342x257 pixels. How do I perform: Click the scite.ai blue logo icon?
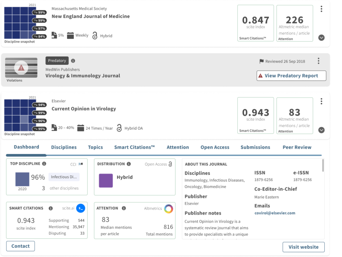click(81, 208)
